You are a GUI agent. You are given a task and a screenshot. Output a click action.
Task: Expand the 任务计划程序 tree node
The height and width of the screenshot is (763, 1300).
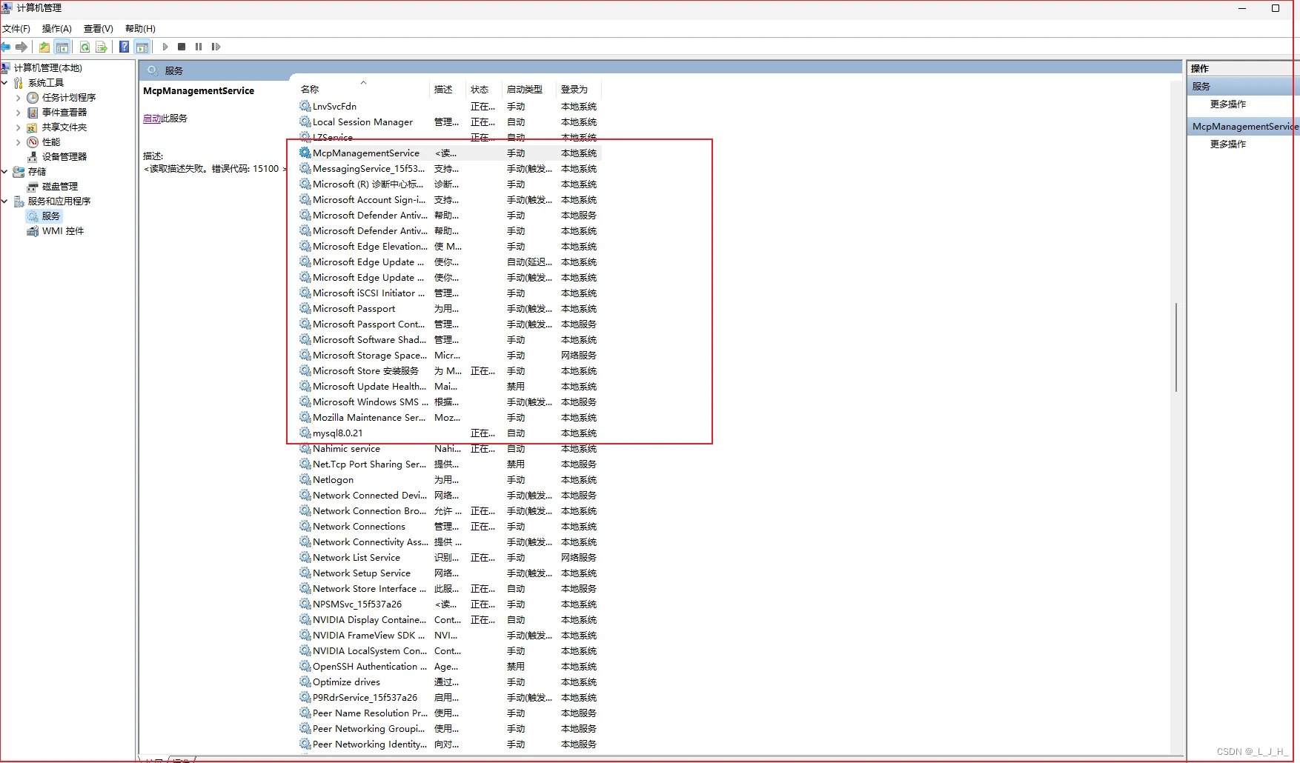click(18, 98)
